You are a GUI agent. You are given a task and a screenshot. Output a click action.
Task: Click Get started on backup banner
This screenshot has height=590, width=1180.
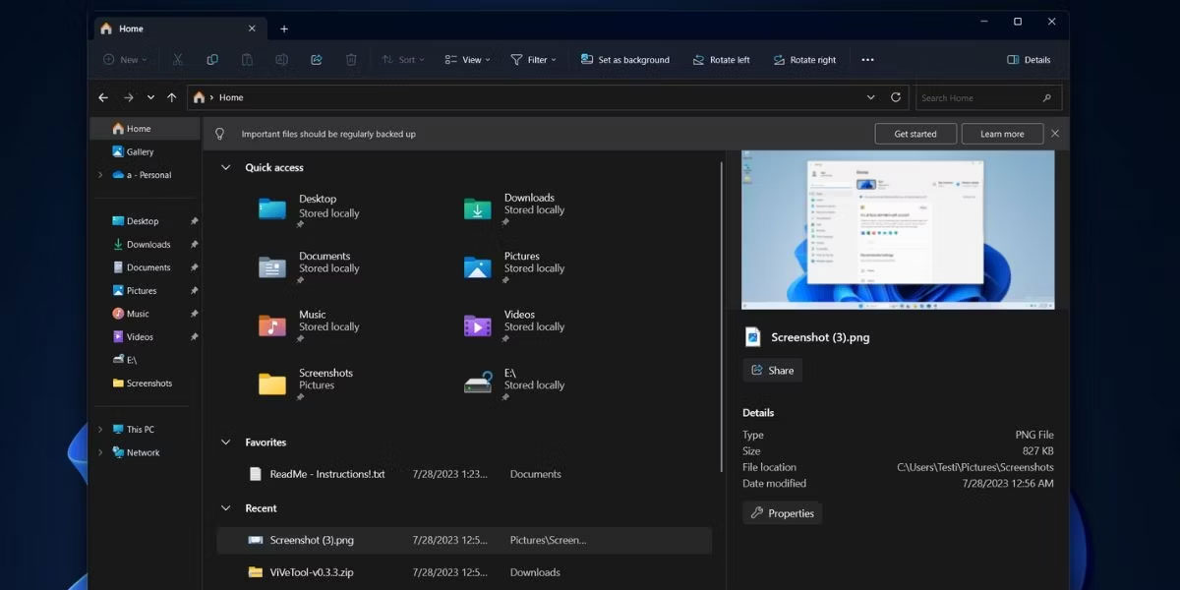(915, 134)
